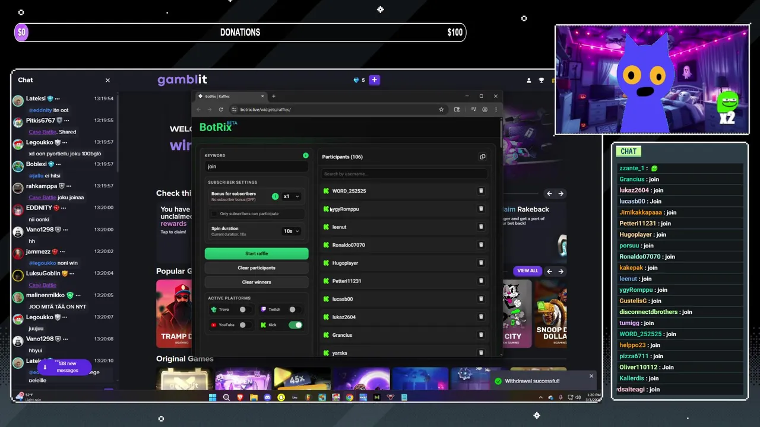Screen dimensions: 760x427
Task: Delete Hugoplayer participant entry
Action: (x=481, y=263)
